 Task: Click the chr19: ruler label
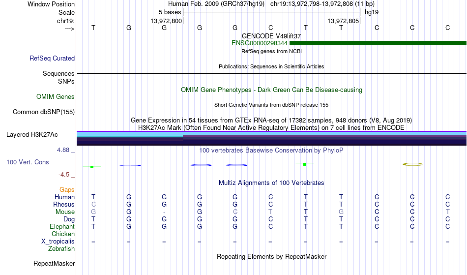click(x=66, y=21)
